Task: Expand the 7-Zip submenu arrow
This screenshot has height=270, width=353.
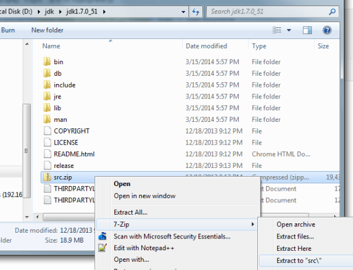Action: coord(253,224)
